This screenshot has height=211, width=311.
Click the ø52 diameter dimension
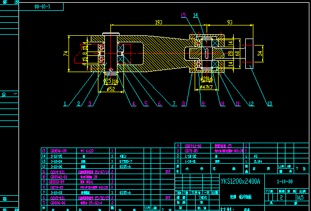pyautogui.click(x=111, y=89)
